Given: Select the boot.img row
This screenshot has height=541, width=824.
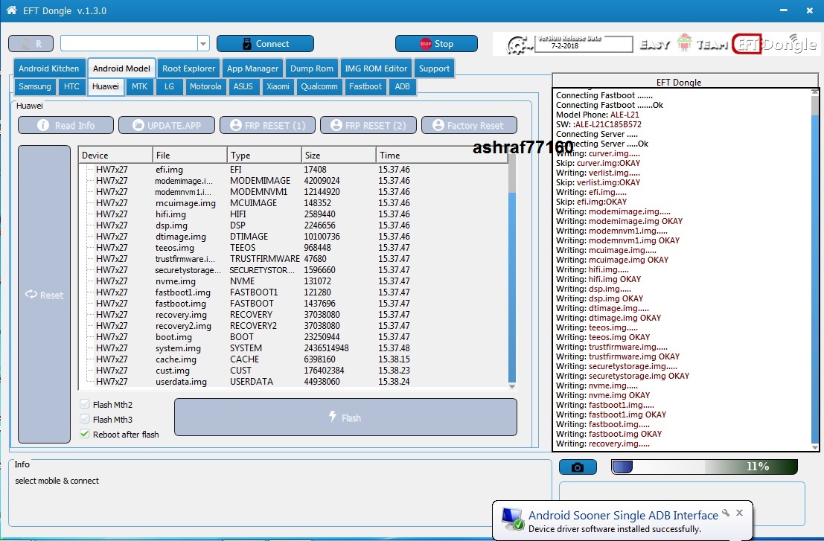Looking at the screenshot, I should (294, 336).
